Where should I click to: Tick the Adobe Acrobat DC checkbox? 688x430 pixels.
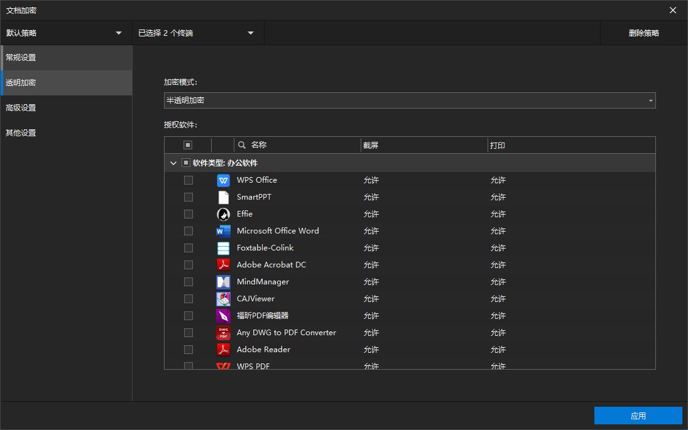click(188, 265)
